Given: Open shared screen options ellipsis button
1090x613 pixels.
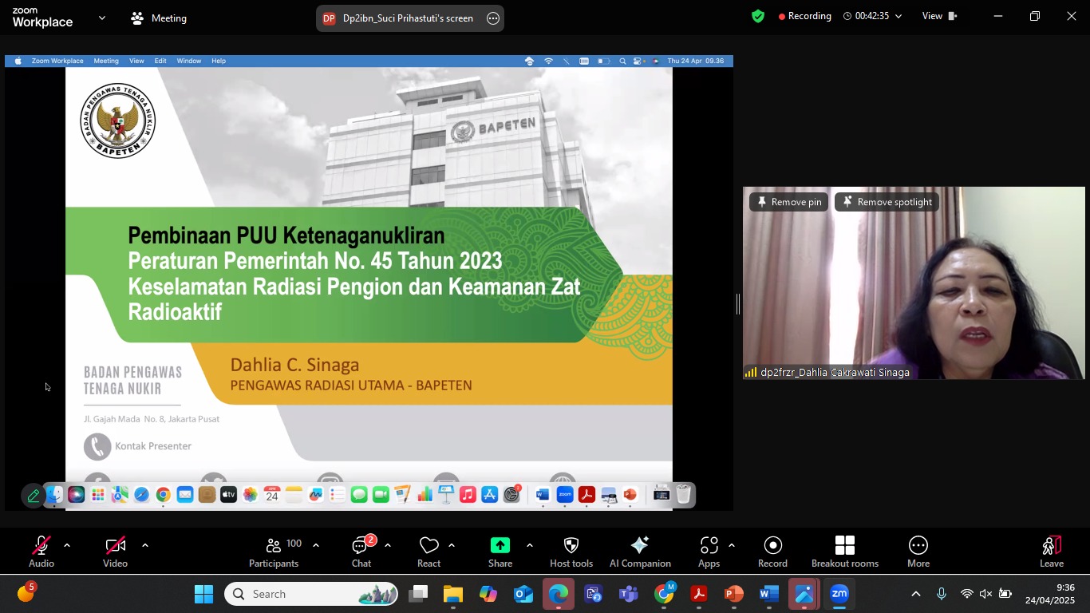Looking at the screenshot, I should coord(493,18).
